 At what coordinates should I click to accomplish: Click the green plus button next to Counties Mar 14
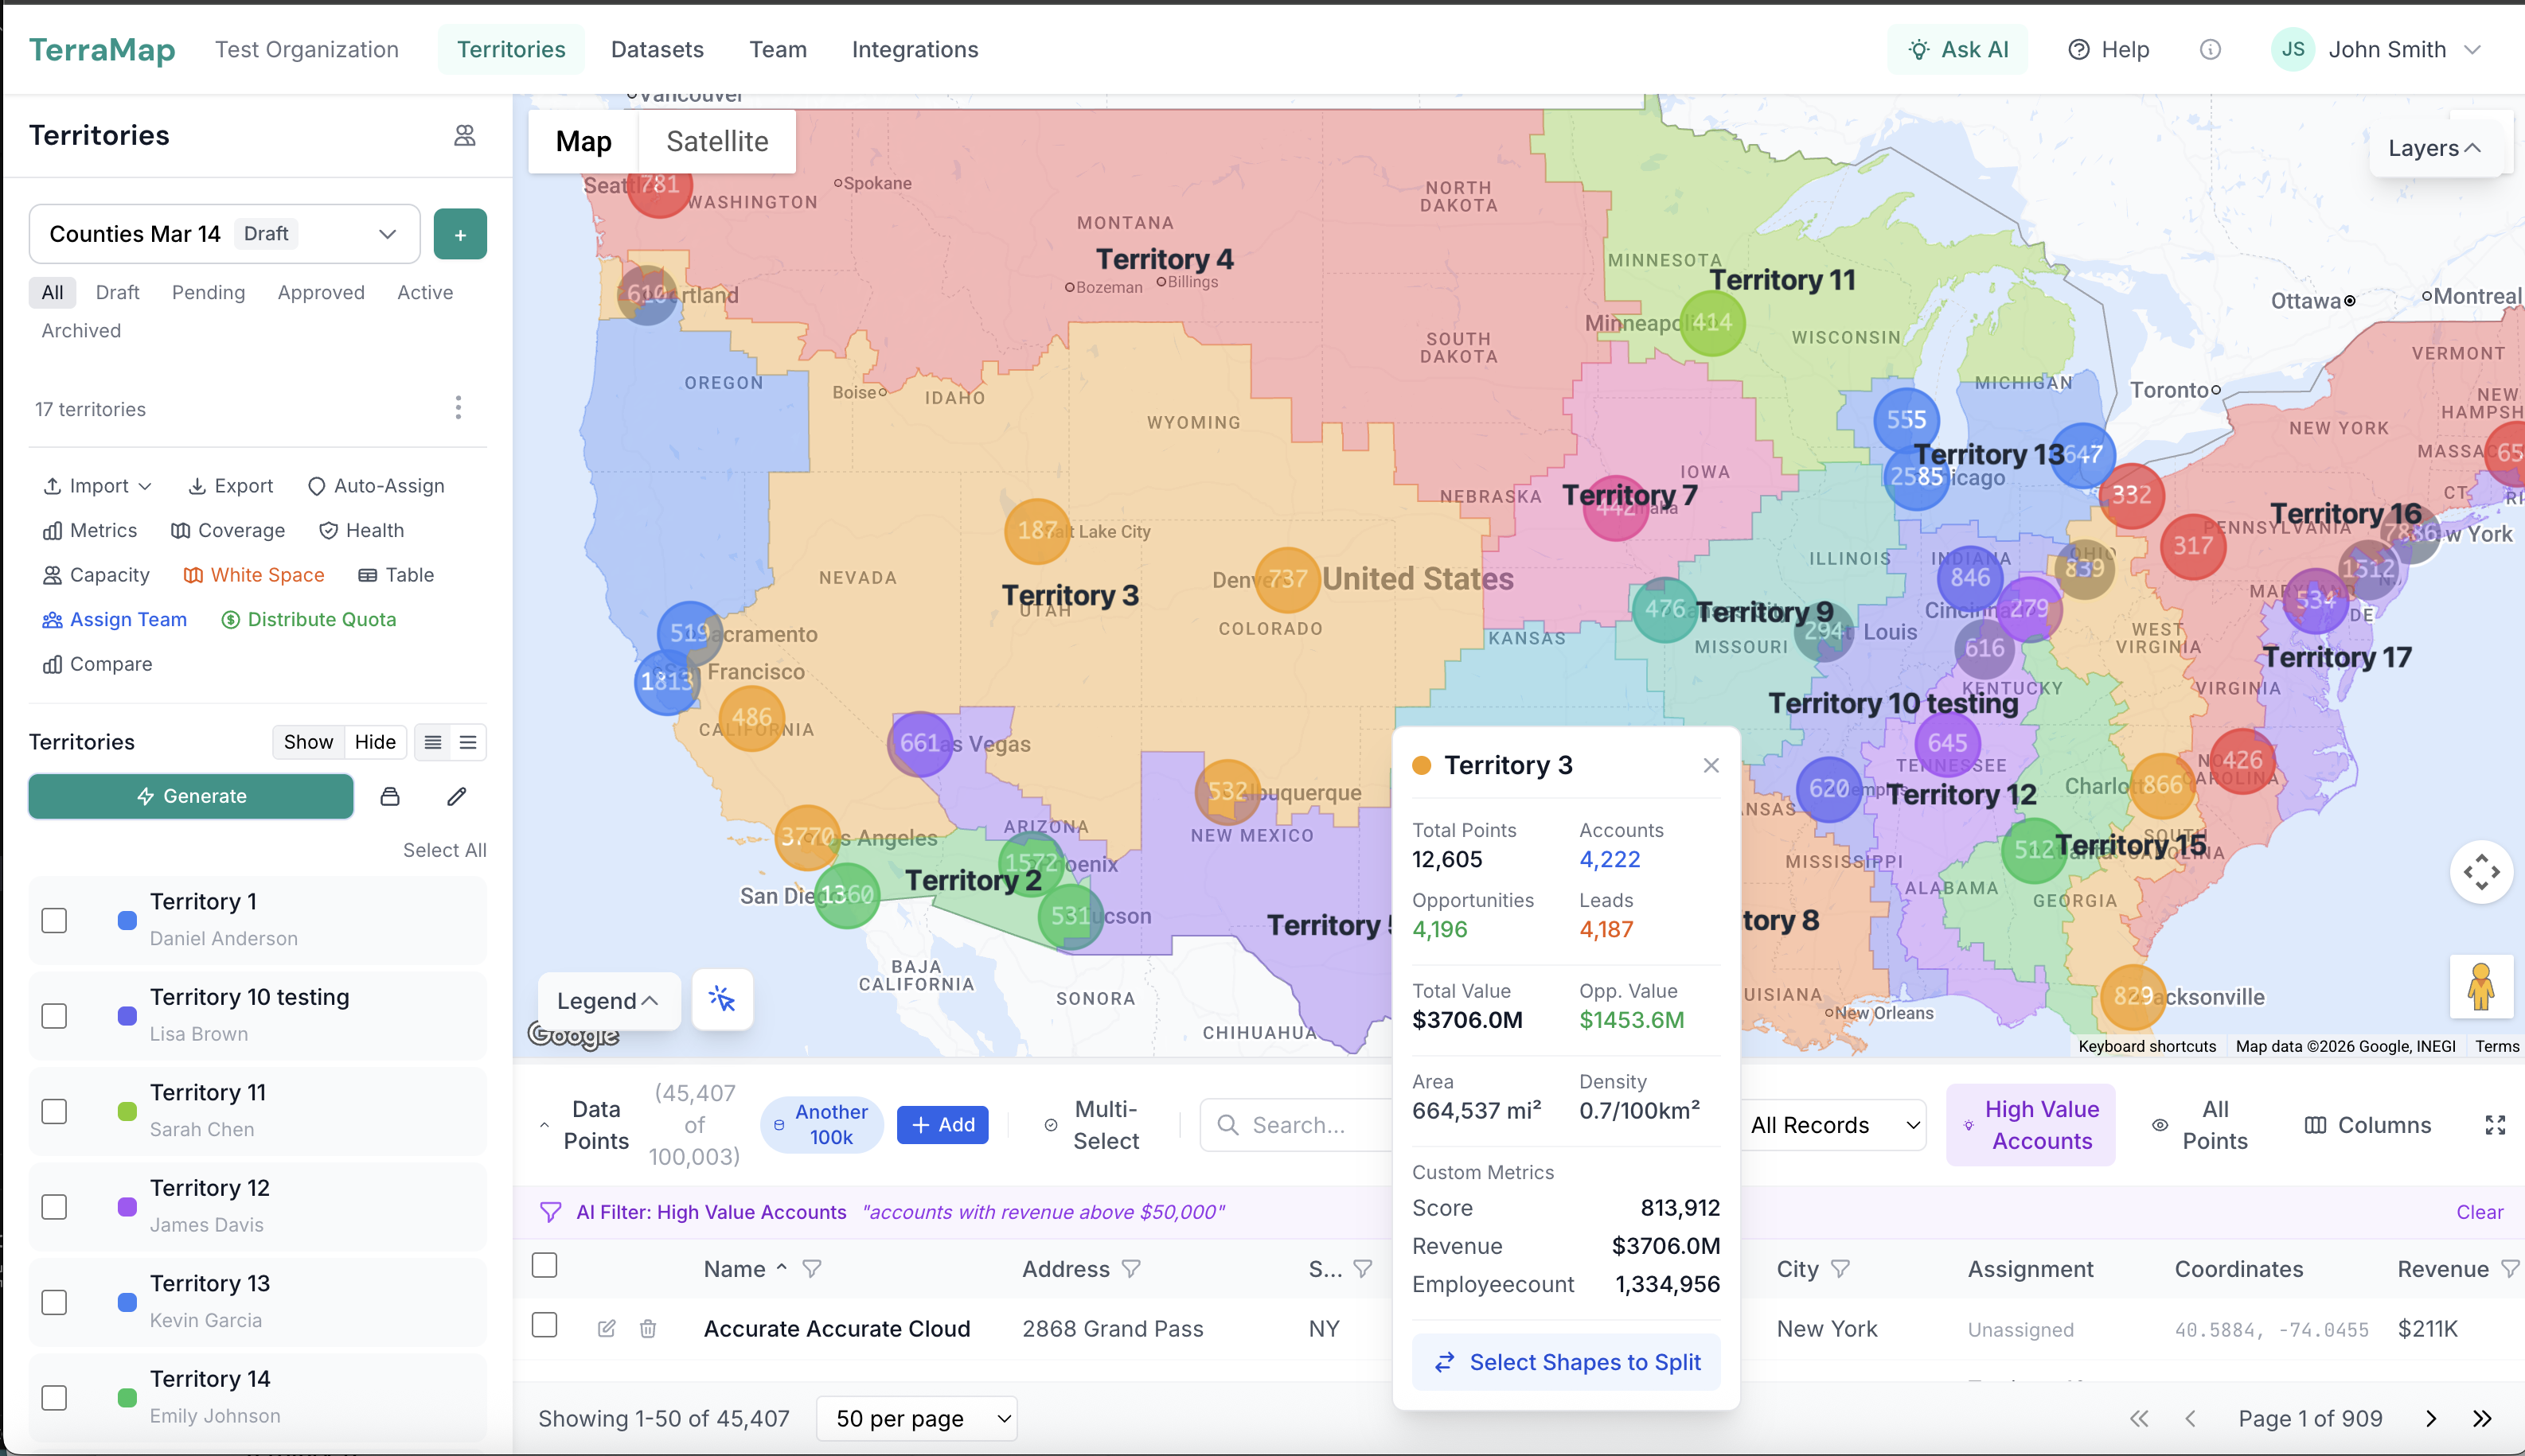click(460, 234)
